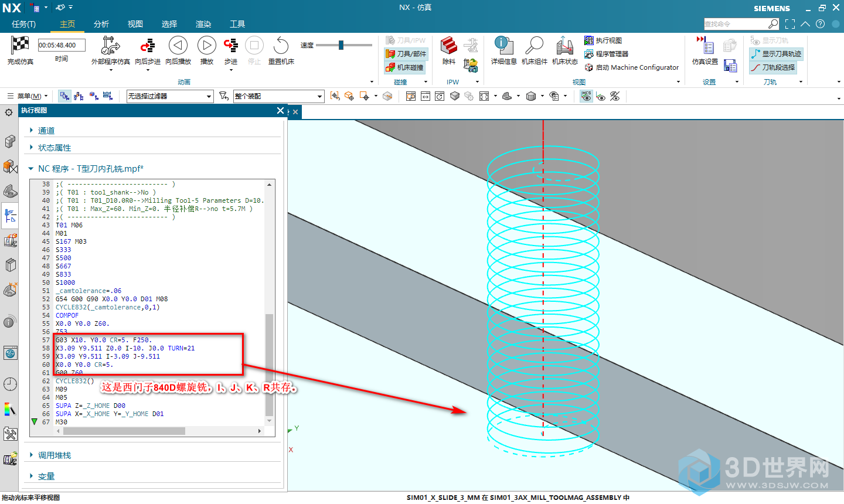Viewport: 844px width, 504px height.
Task: Click the wrench tools icon in sidebar
Action: [x=10, y=434]
